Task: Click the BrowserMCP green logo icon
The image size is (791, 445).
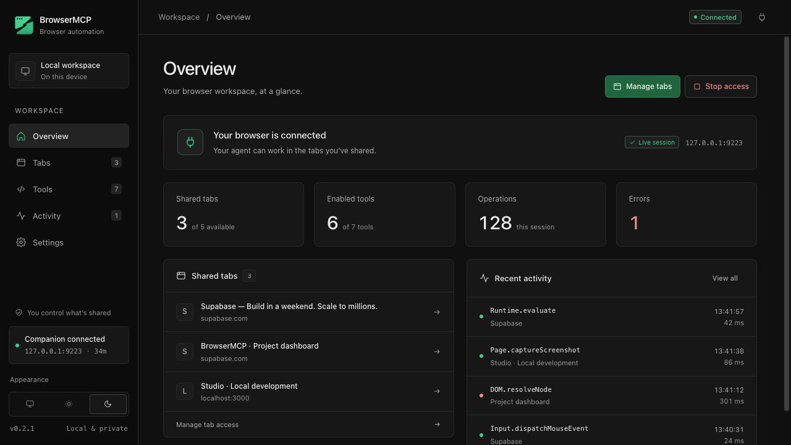Action: [24, 25]
